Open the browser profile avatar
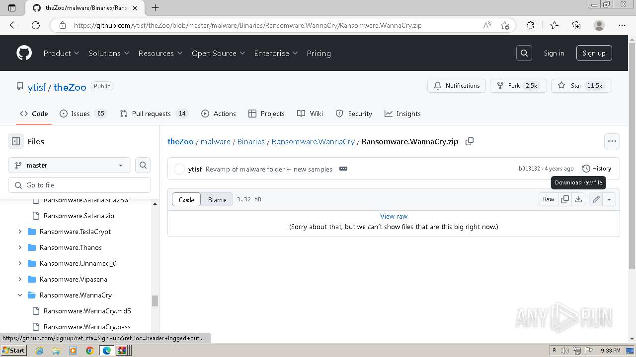This screenshot has width=636, height=357. pos(599,25)
